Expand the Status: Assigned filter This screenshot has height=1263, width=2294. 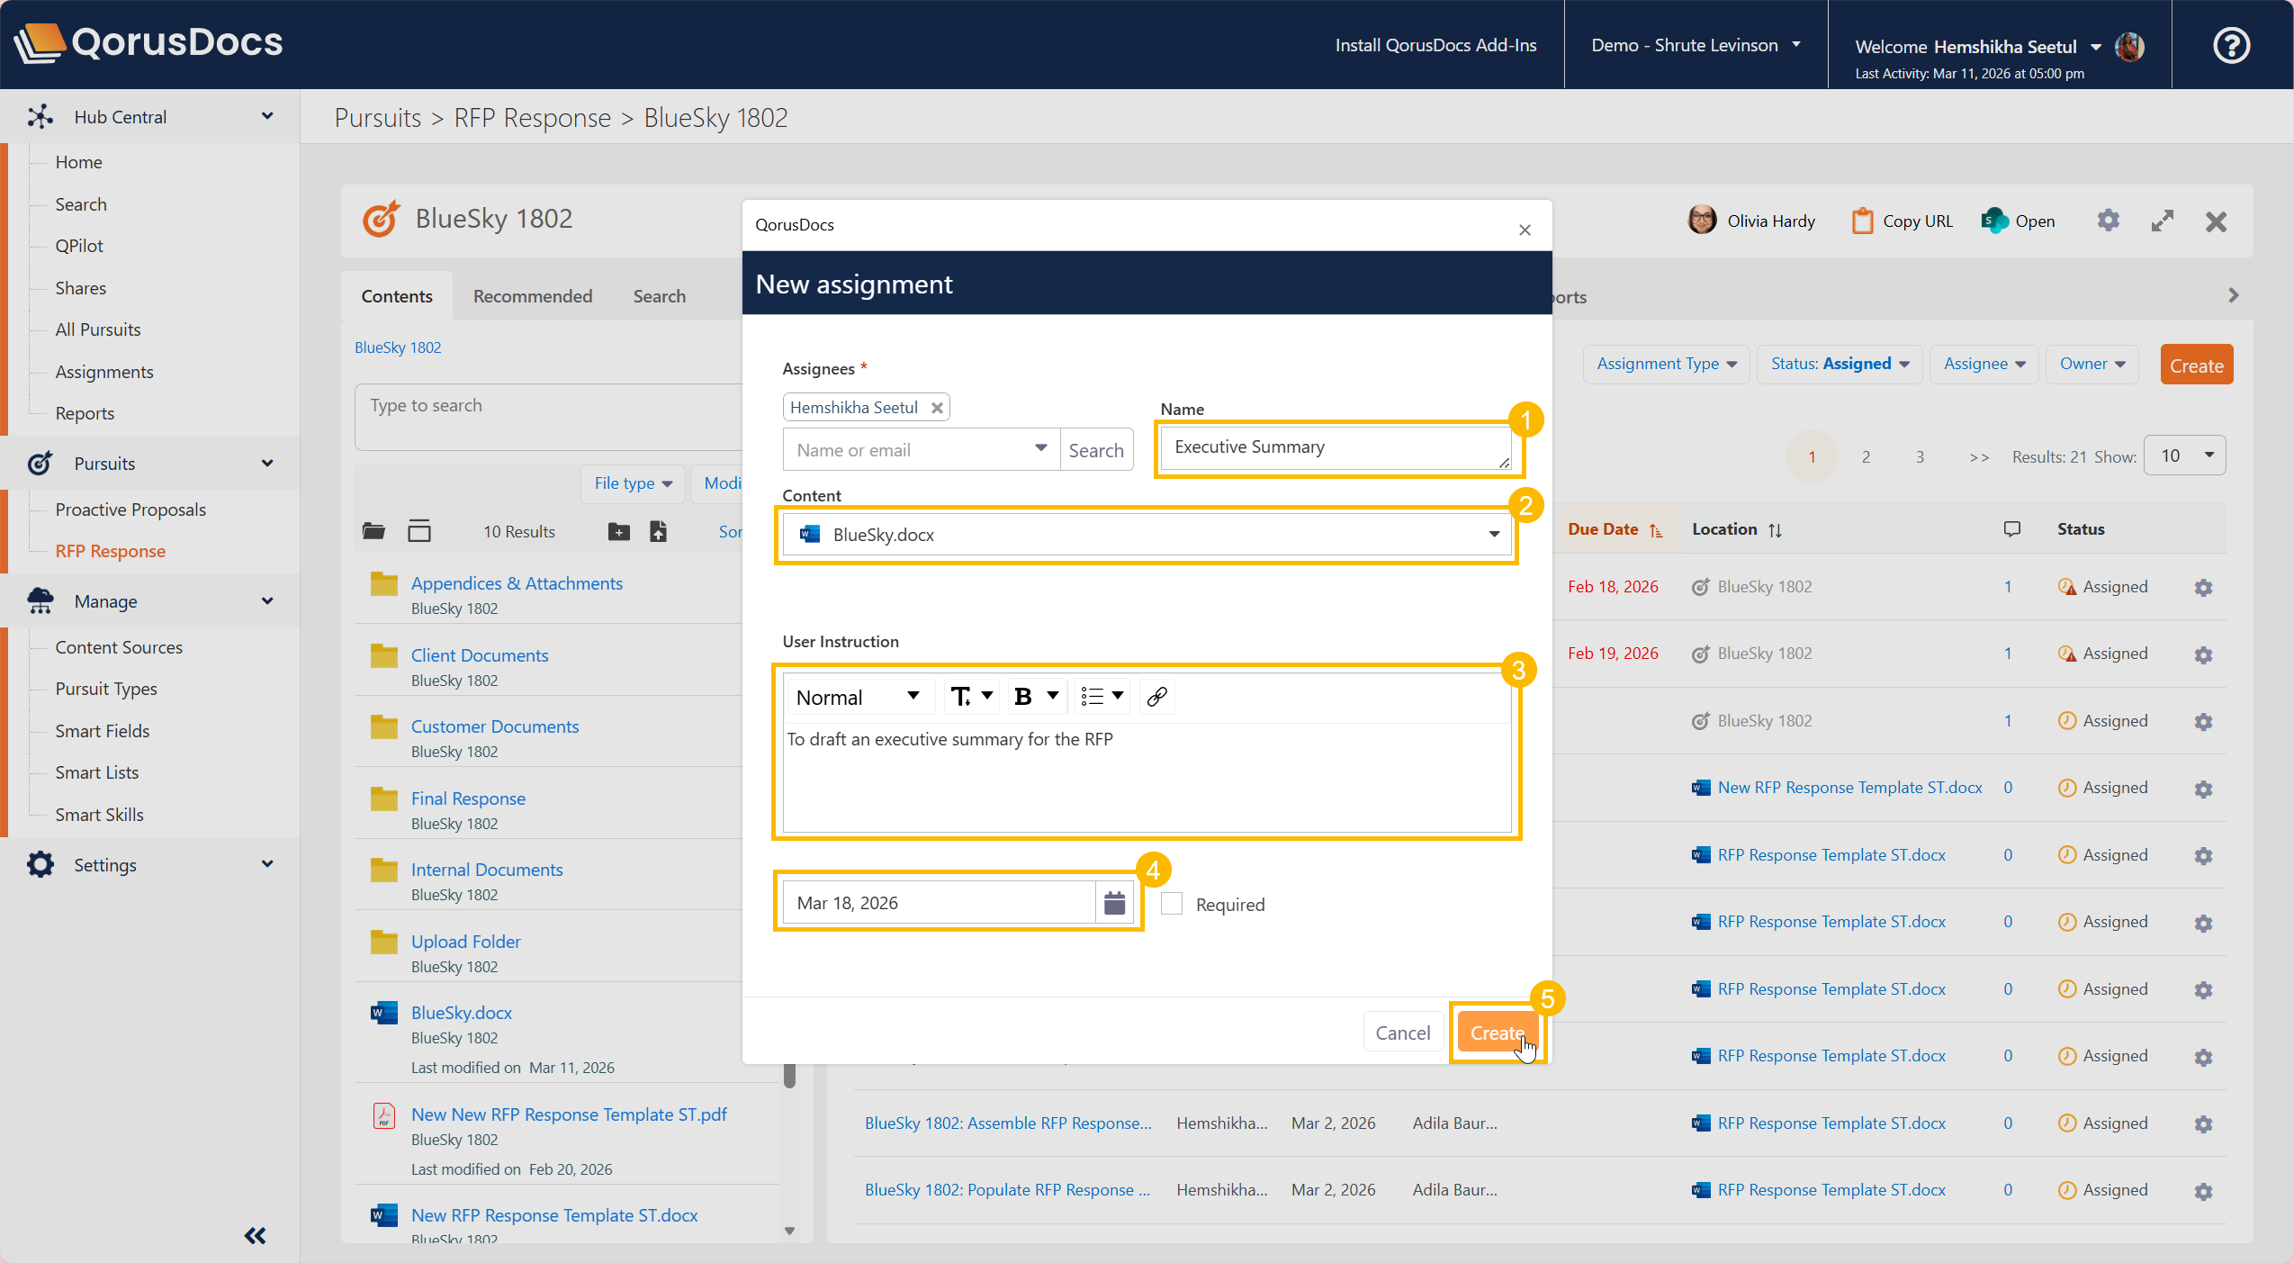(1839, 364)
